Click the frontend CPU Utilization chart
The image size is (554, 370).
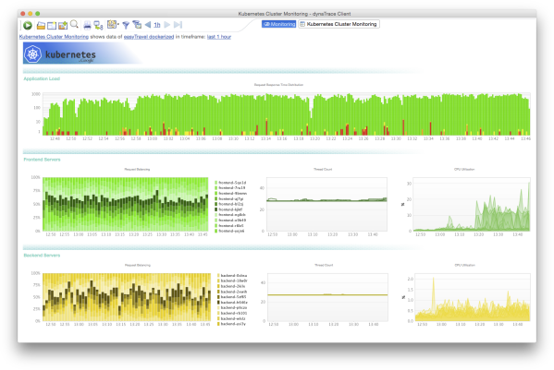click(x=472, y=205)
